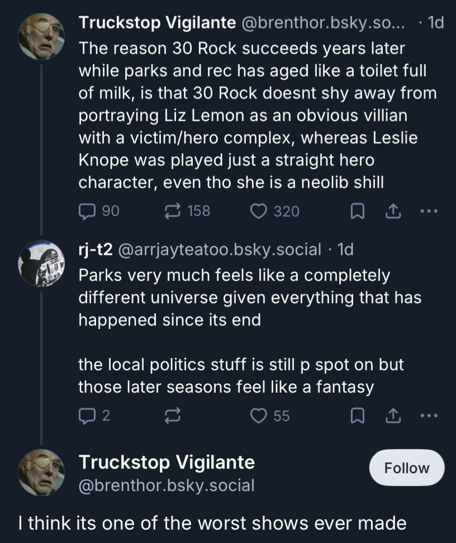The width and height of the screenshot is (456, 543).
Task: Follow Truckstop Vigilante
Action: [406, 468]
